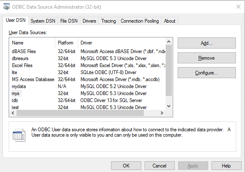
Task: Select the dBASE Files data source
Action: [24, 51]
